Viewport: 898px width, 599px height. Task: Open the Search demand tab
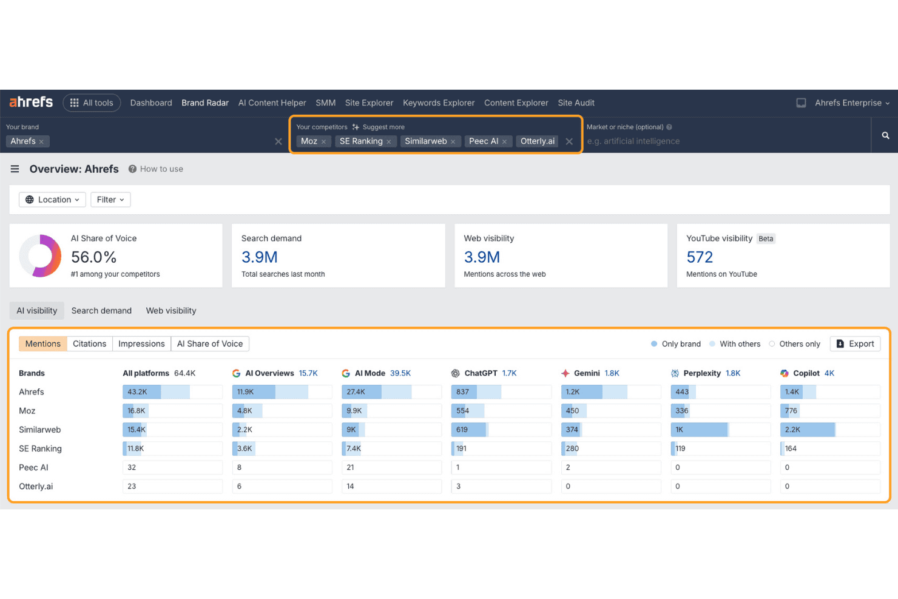(101, 311)
